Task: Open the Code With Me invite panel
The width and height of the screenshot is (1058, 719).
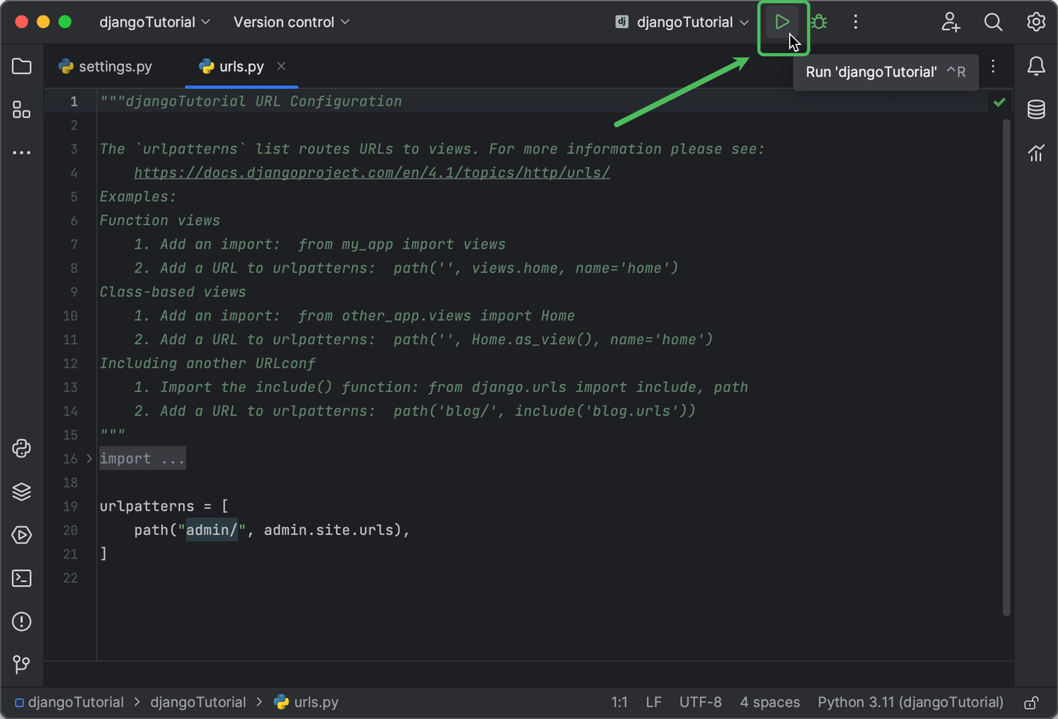Action: point(951,22)
